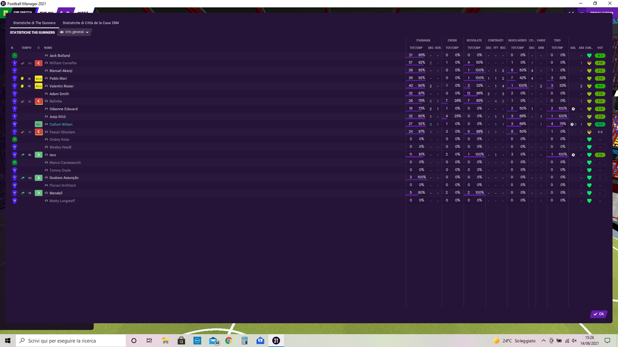Click Wendell's substituted-on green arrow icon
Viewport: 618px width, 347px height.
click(39, 193)
